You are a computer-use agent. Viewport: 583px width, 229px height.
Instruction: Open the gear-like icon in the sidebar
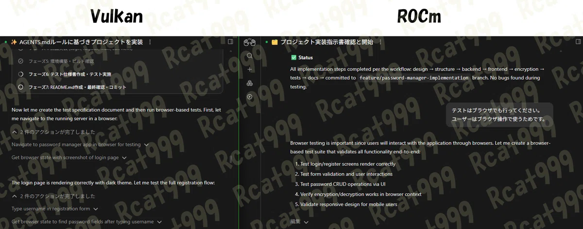pos(249,97)
